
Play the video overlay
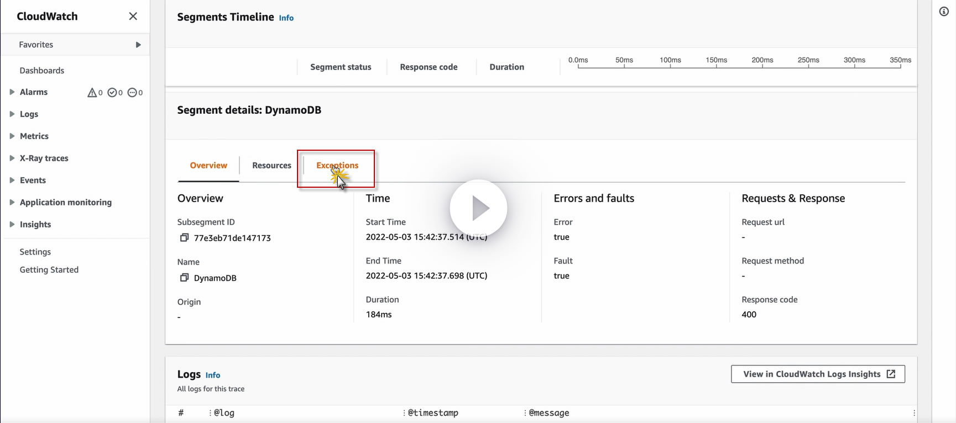click(478, 208)
